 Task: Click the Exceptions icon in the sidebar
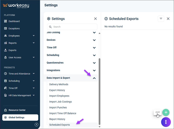[6, 28]
